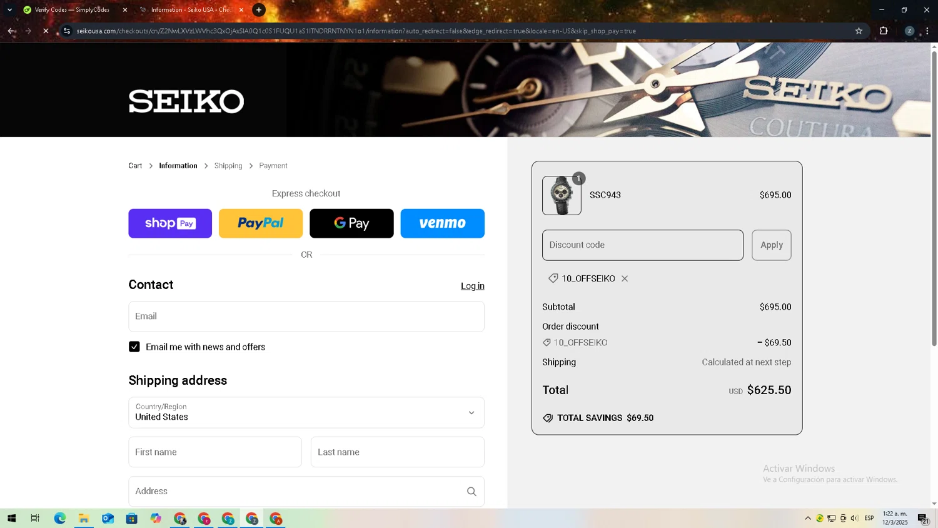
Task: Open Task View on taskbar
Action: [x=35, y=519]
